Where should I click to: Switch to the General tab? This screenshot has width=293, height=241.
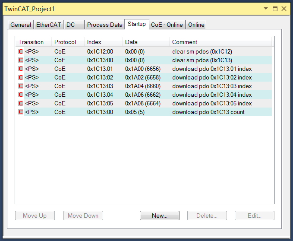point(21,25)
